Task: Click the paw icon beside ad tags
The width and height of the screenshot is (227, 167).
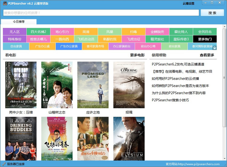Action: (215, 48)
